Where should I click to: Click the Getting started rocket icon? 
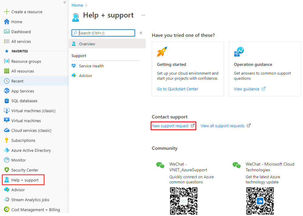pyautogui.click(x=162, y=52)
